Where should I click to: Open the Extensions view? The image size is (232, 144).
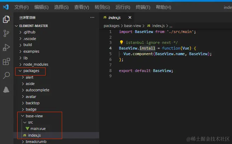point(6,61)
